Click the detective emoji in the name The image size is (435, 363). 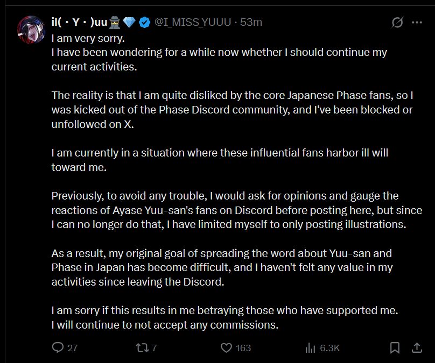[114, 22]
